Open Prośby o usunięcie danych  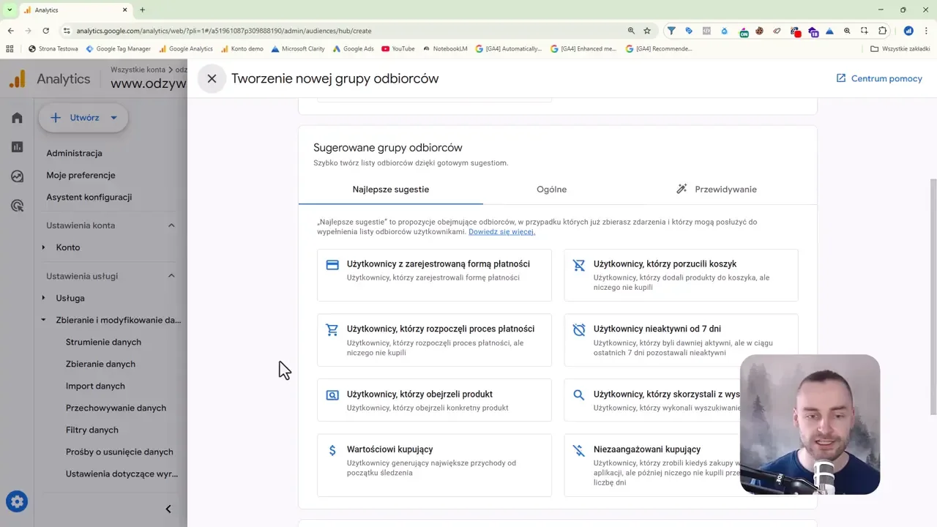(x=119, y=452)
